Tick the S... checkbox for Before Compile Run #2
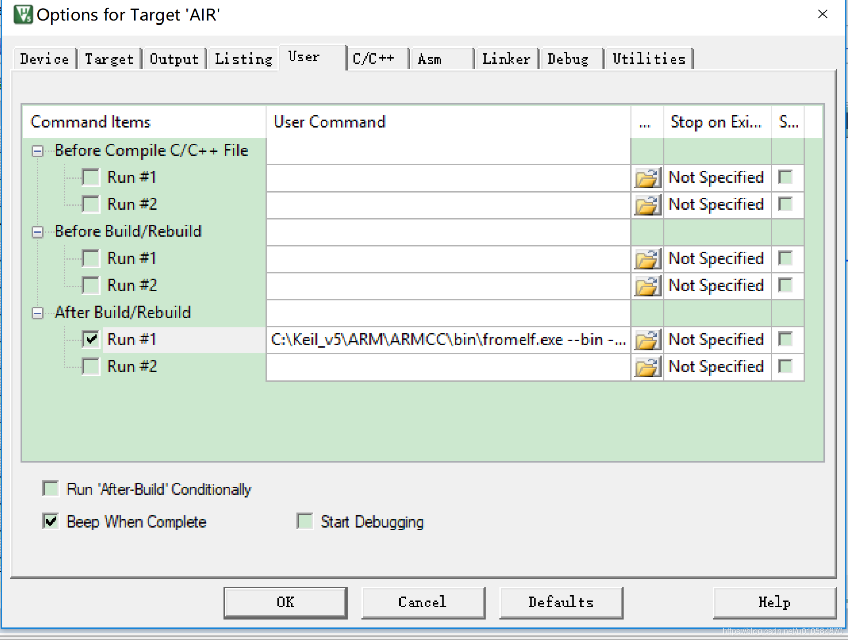This screenshot has width=848, height=641. 786,204
